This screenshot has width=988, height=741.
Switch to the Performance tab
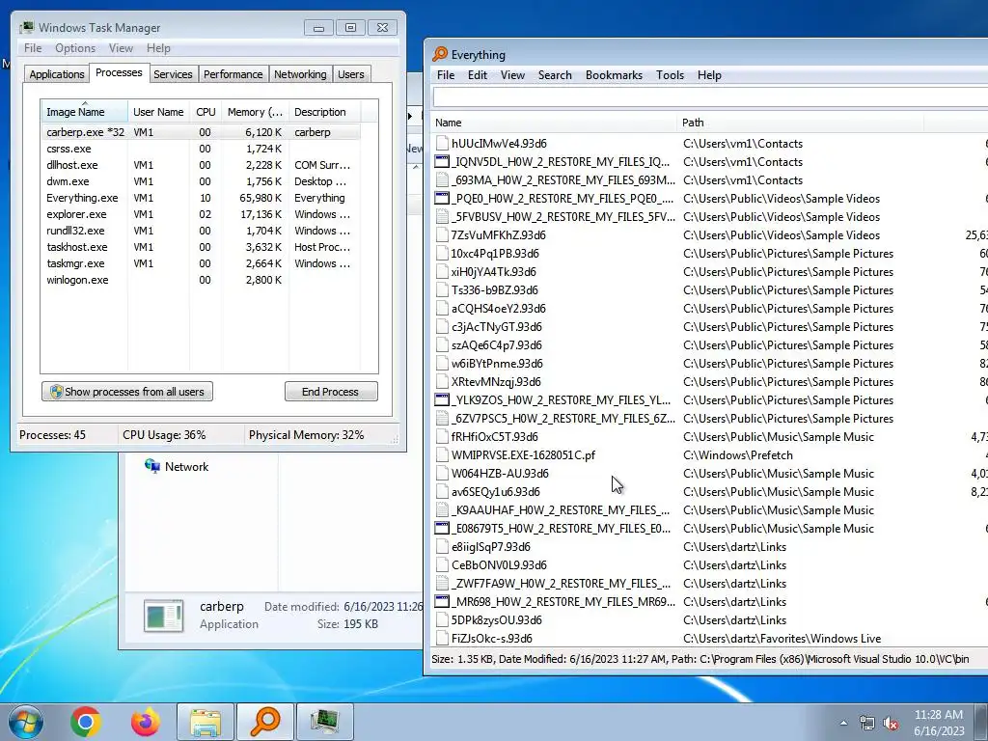(x=233, y=73)
